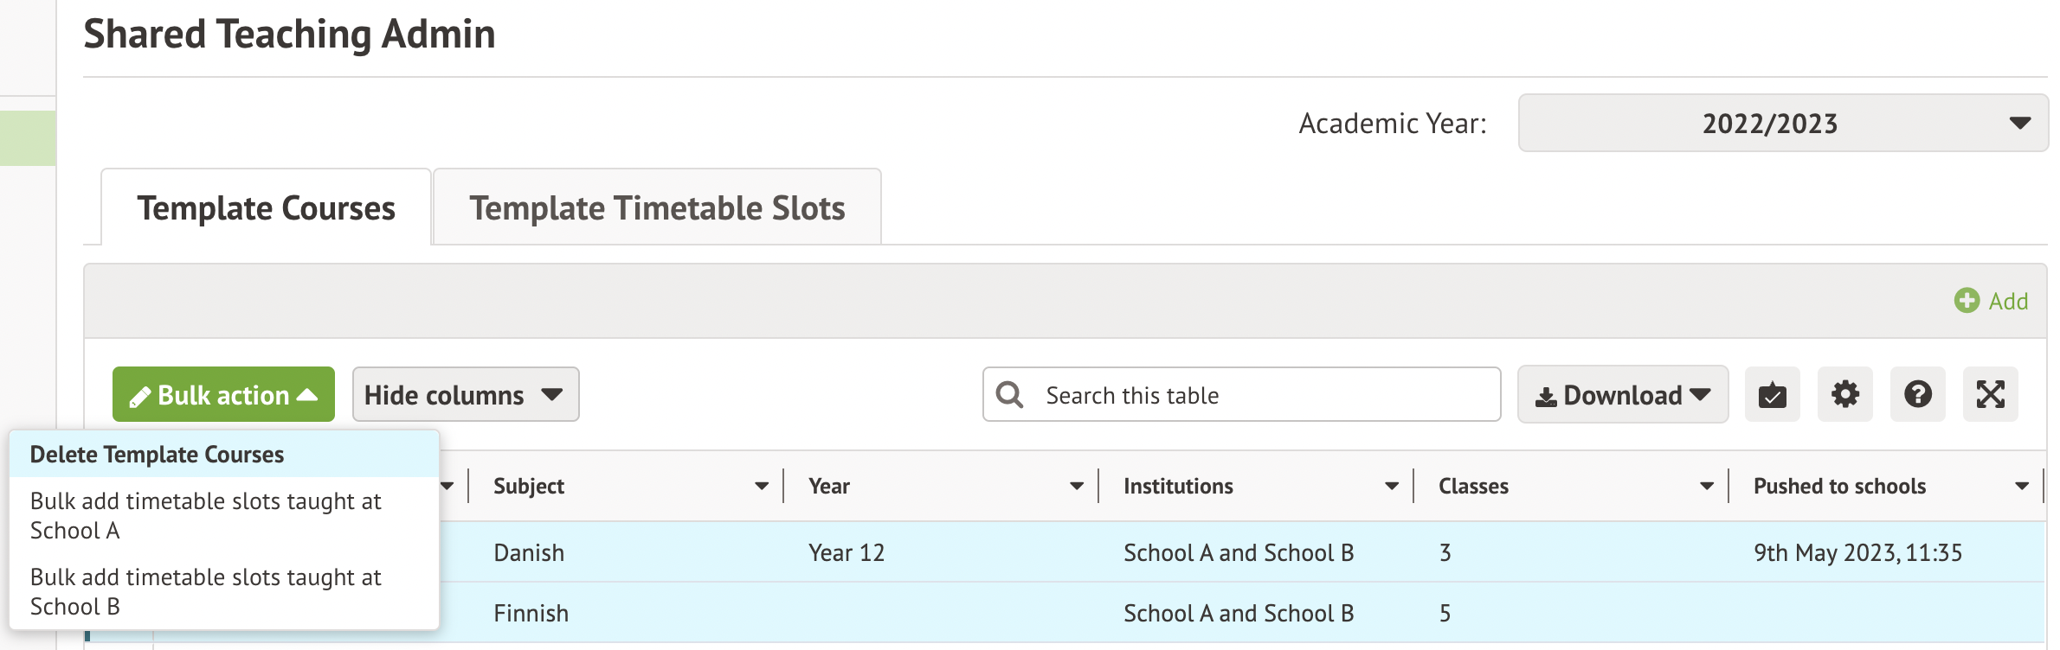The height and width of the screenshot is (650, 2060).
Task: Collapse the Bulk action menu
Action: (x=223, y=395)
